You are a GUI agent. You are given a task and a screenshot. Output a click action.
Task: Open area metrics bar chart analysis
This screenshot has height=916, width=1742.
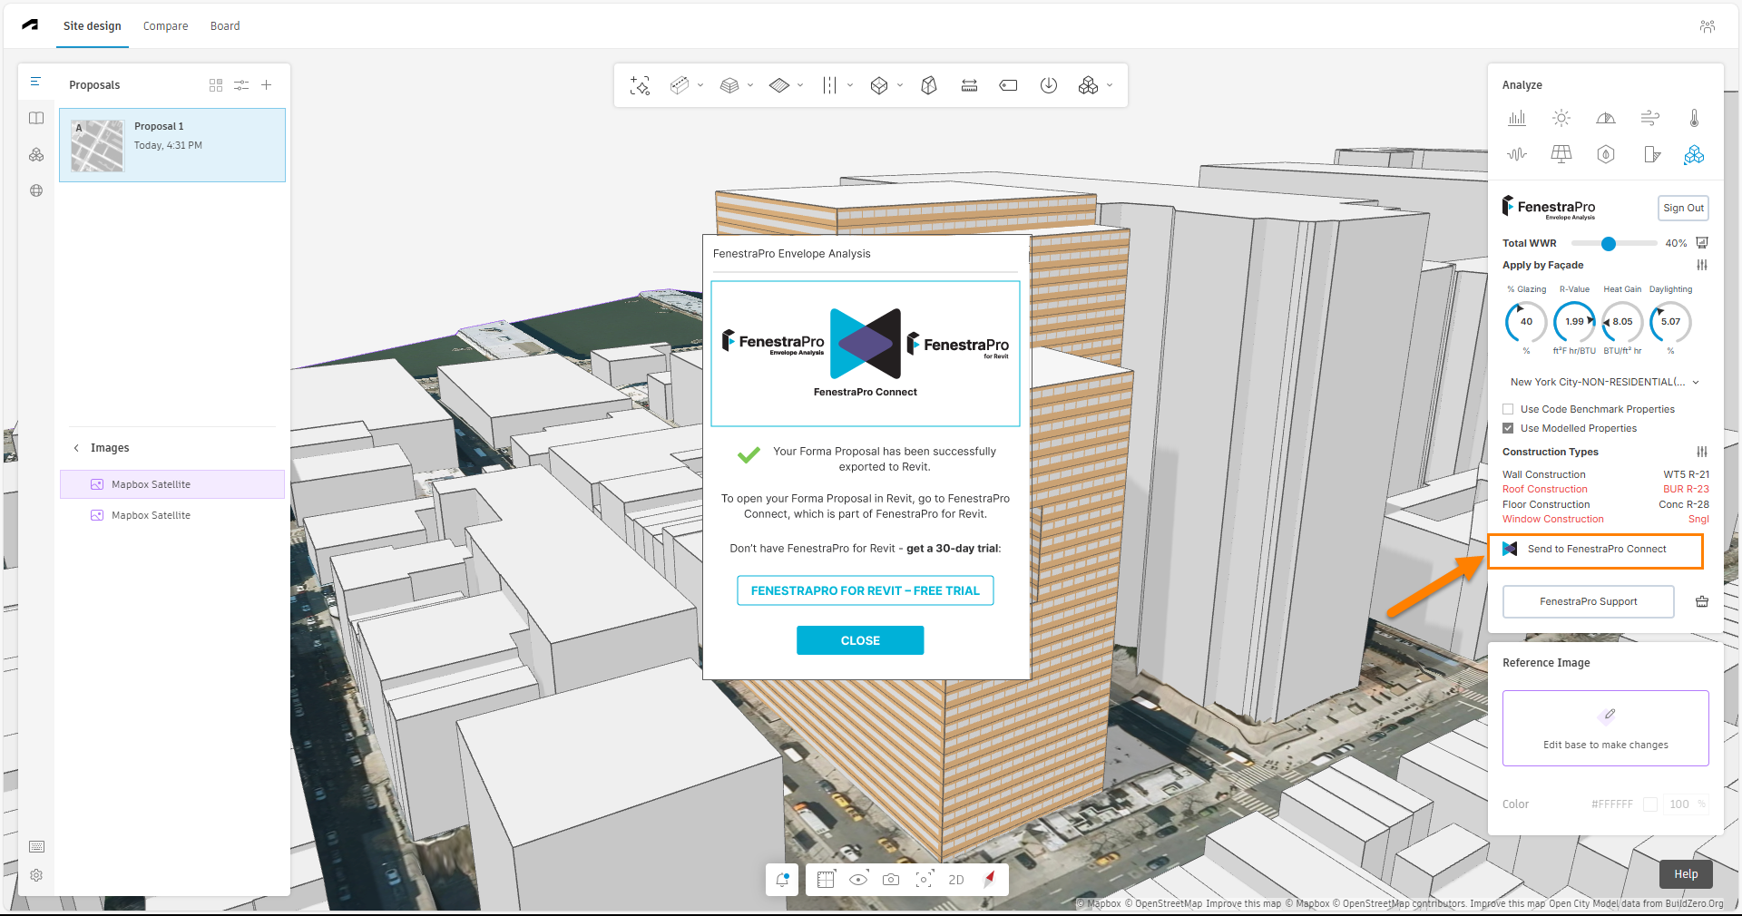pyautogui.click(x=1517, y=118)
